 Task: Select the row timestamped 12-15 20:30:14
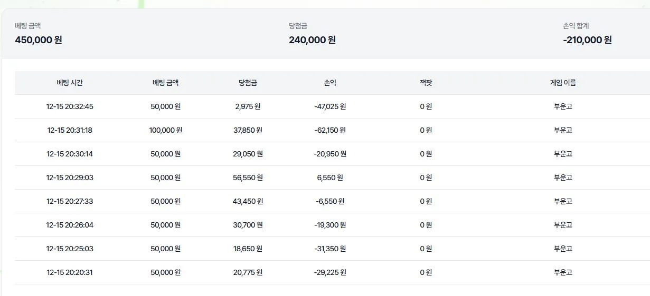click(x=332, y=154)
